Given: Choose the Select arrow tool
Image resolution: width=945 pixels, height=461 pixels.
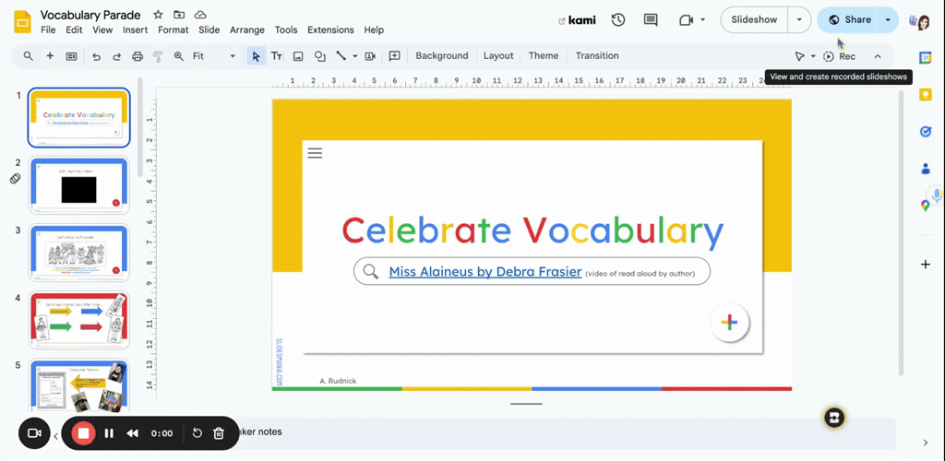Looking at the screenshot, I should (x=257, y=56).
